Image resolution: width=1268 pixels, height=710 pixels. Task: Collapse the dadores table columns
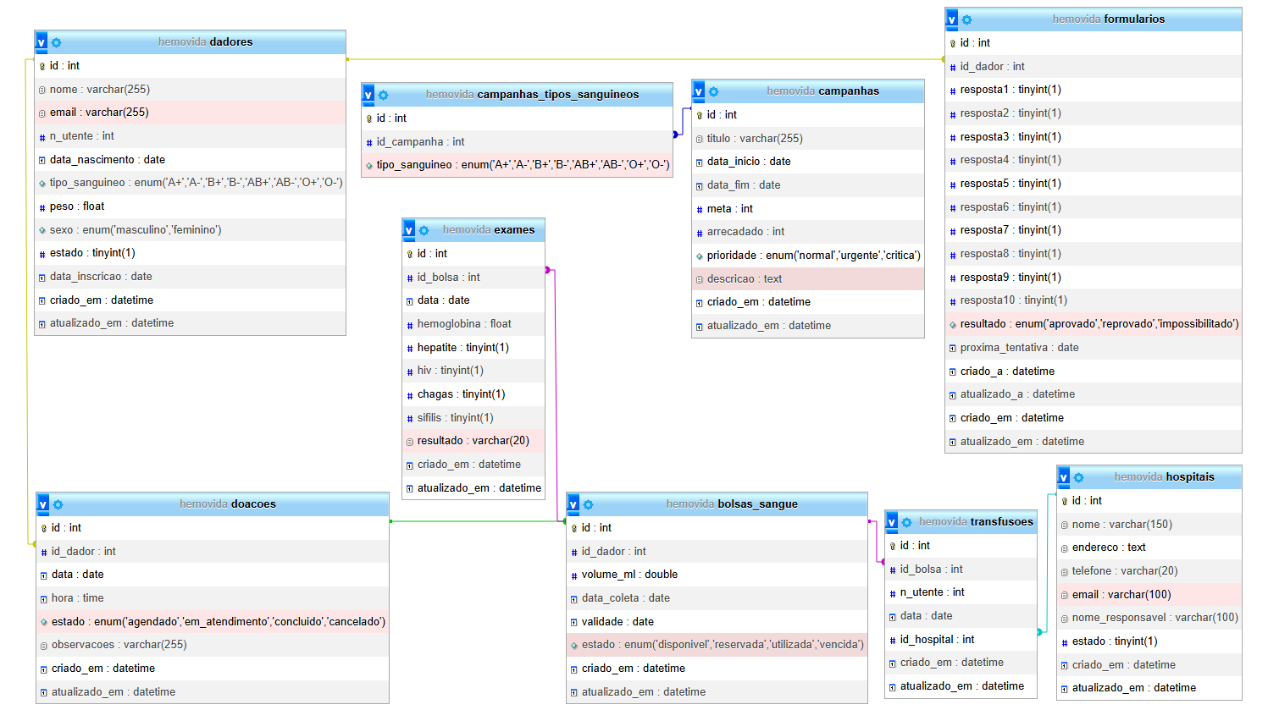[x=42, y=42]
